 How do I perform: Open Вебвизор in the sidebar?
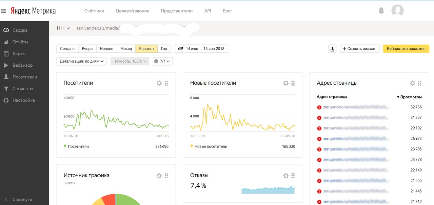click(x=22, y=65)
